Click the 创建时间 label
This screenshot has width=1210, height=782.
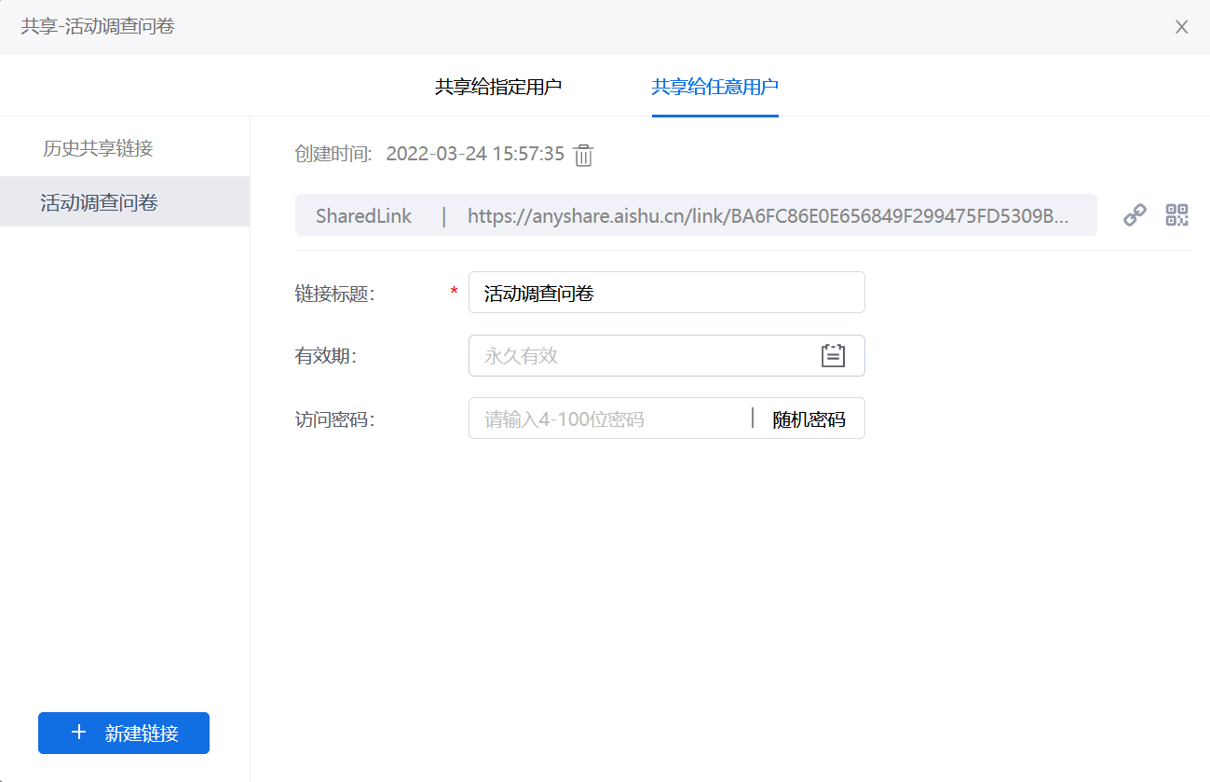(334, 154)
